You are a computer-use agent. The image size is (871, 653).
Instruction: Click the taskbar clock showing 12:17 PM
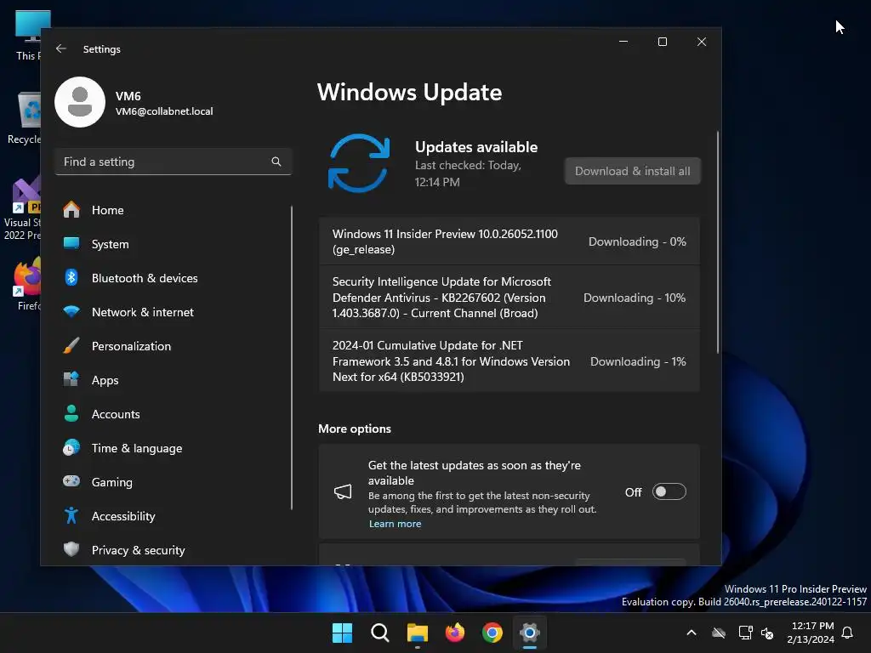coord(811,633)
